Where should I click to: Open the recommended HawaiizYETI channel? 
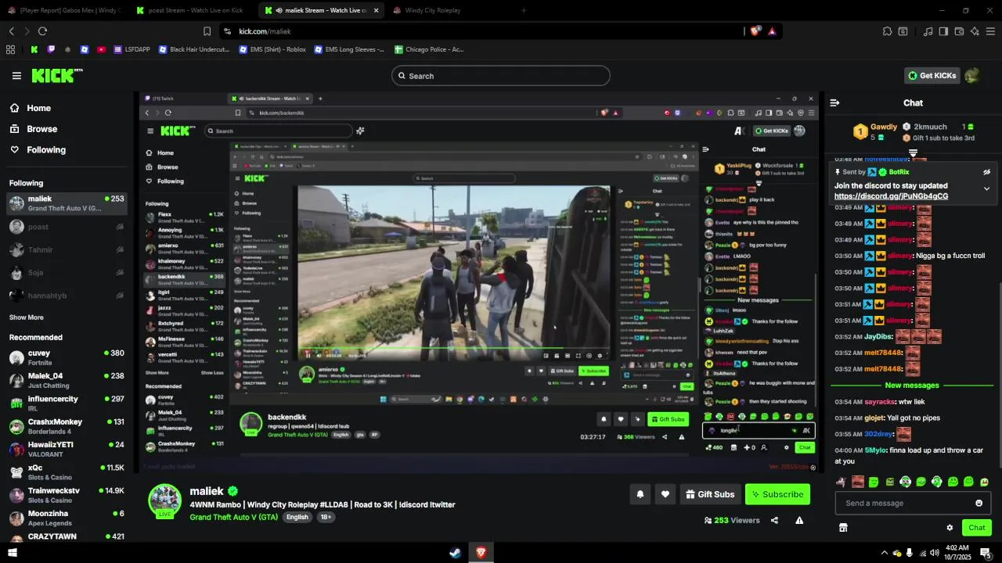tap(67, 449)
